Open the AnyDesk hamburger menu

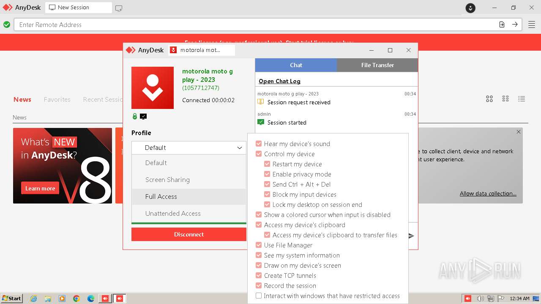click(532, 24)
